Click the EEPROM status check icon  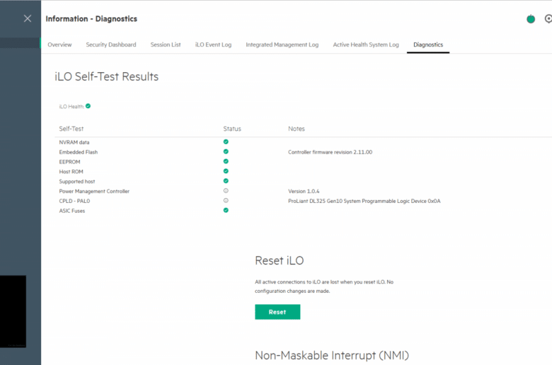click(226, 161)
